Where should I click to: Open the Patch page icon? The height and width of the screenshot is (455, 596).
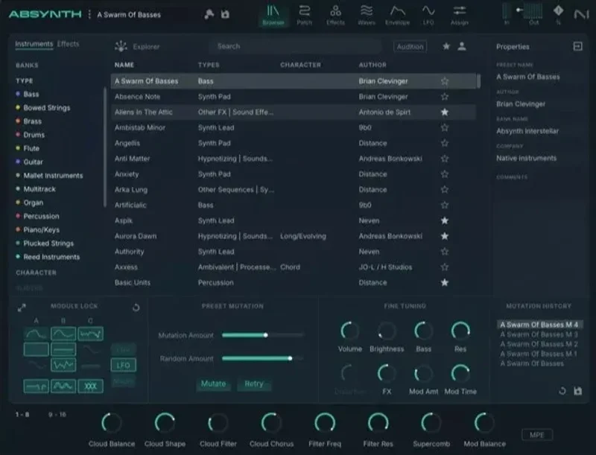304,15
